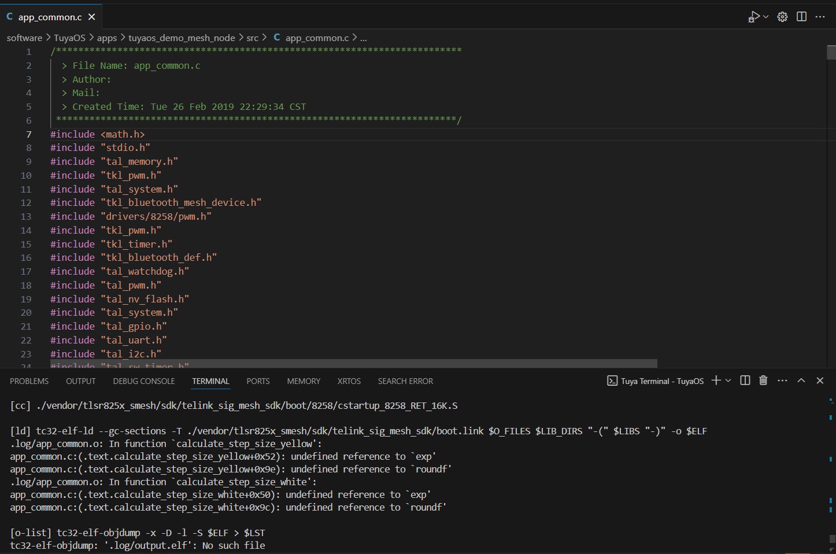Open editor More Actions ellipsis menu
This screenshot has height=554, width=836.
coord(820,17)
